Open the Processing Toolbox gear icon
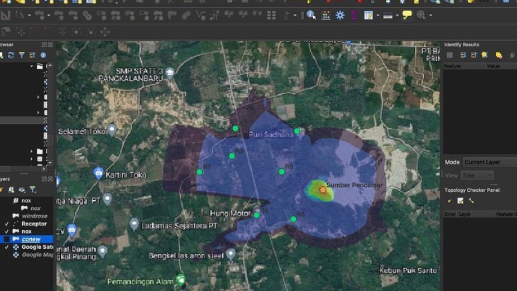Viewport: 517px width, 291px height. tap(340, 15)
